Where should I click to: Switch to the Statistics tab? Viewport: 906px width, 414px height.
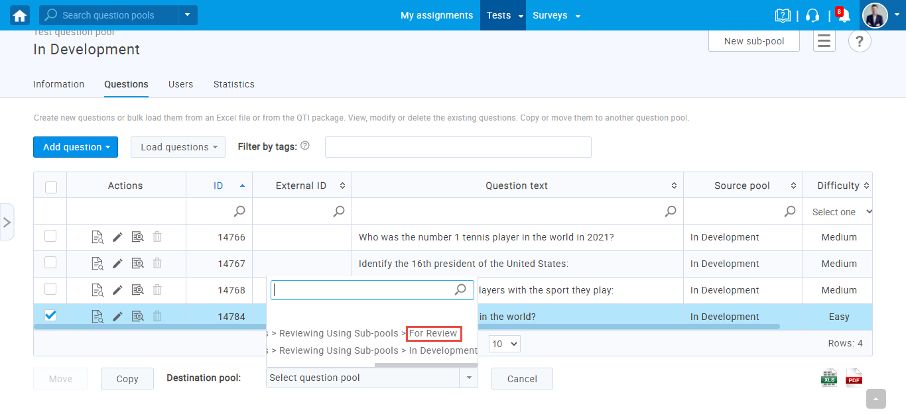(233, 84)
